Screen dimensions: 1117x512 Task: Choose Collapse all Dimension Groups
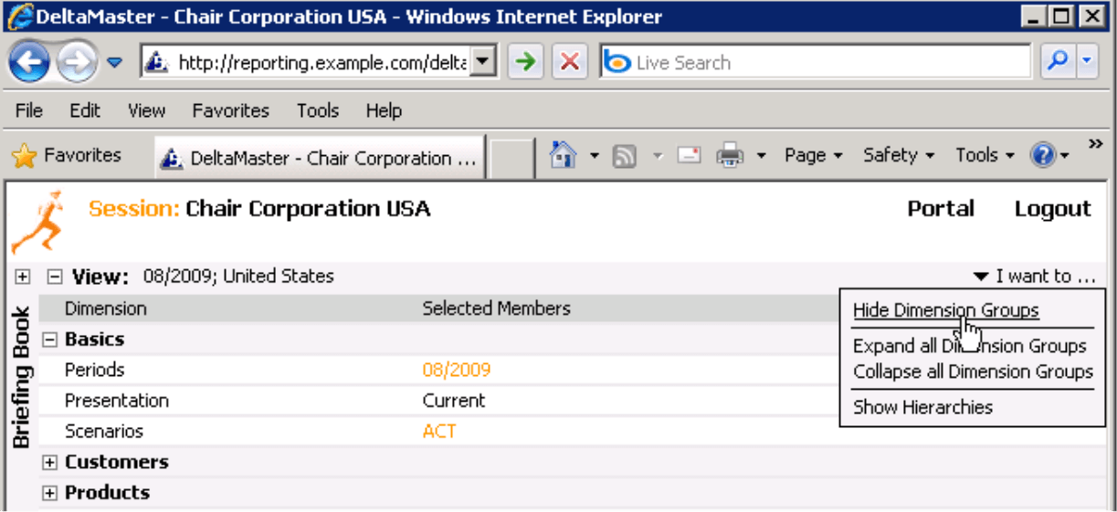tap(973, 371)
